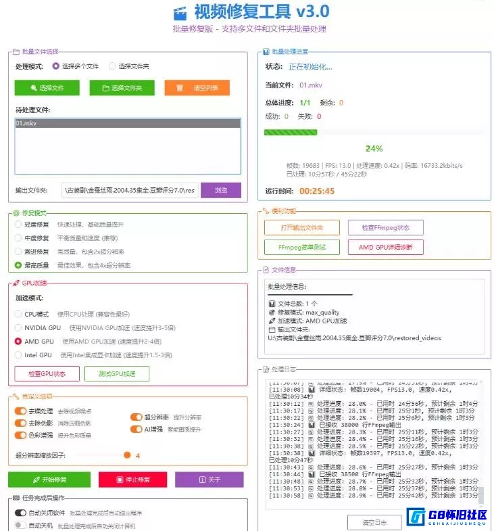Click the 选择文件 green button
This screenshot has height=531, width=494.
(x=47, y=88)
